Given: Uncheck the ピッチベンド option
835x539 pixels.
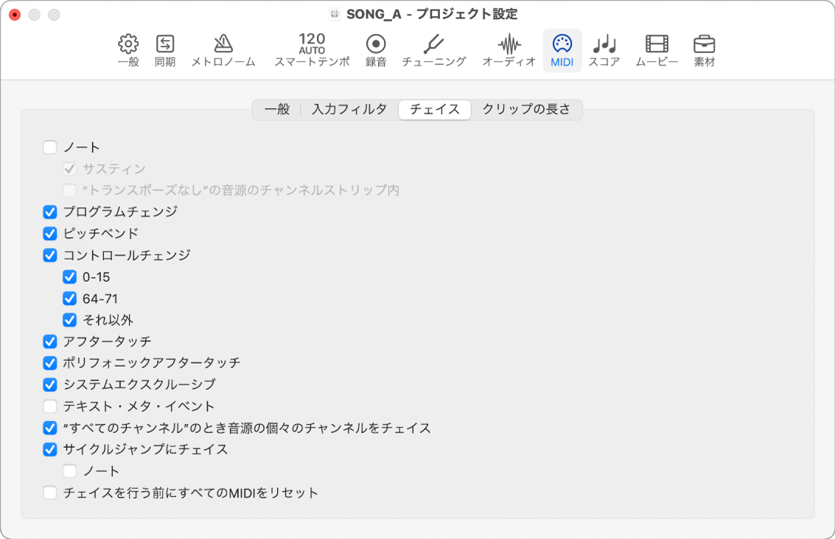Looking at the screenshot, I should point(49,233).
